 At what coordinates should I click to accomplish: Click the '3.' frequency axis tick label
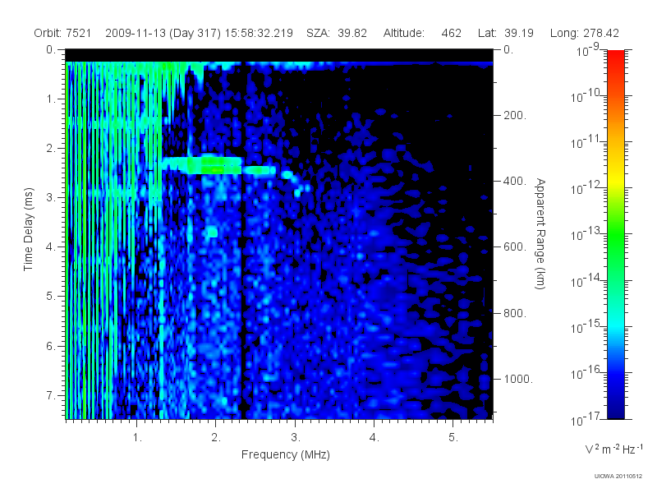(x=296, y=437)
